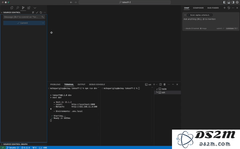The image size is (240, 149).
Task: Click the Commit button
Action: pyautogui.click(x=22, y=23)
